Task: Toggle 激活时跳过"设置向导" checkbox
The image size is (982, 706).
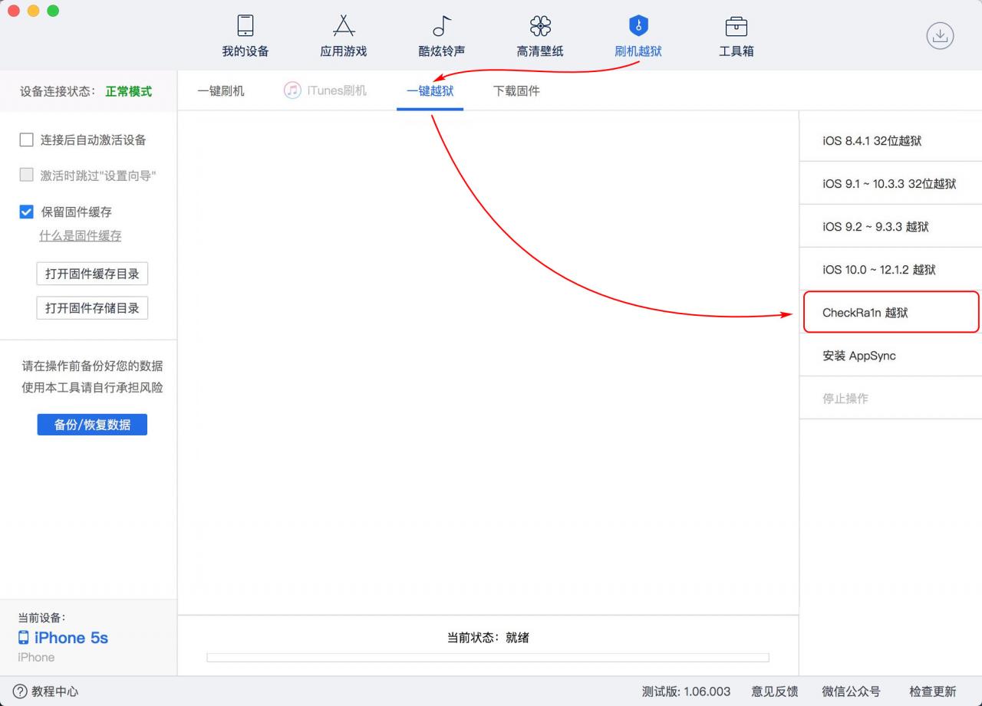Action: pyautogui.click(x=26, y=175)
